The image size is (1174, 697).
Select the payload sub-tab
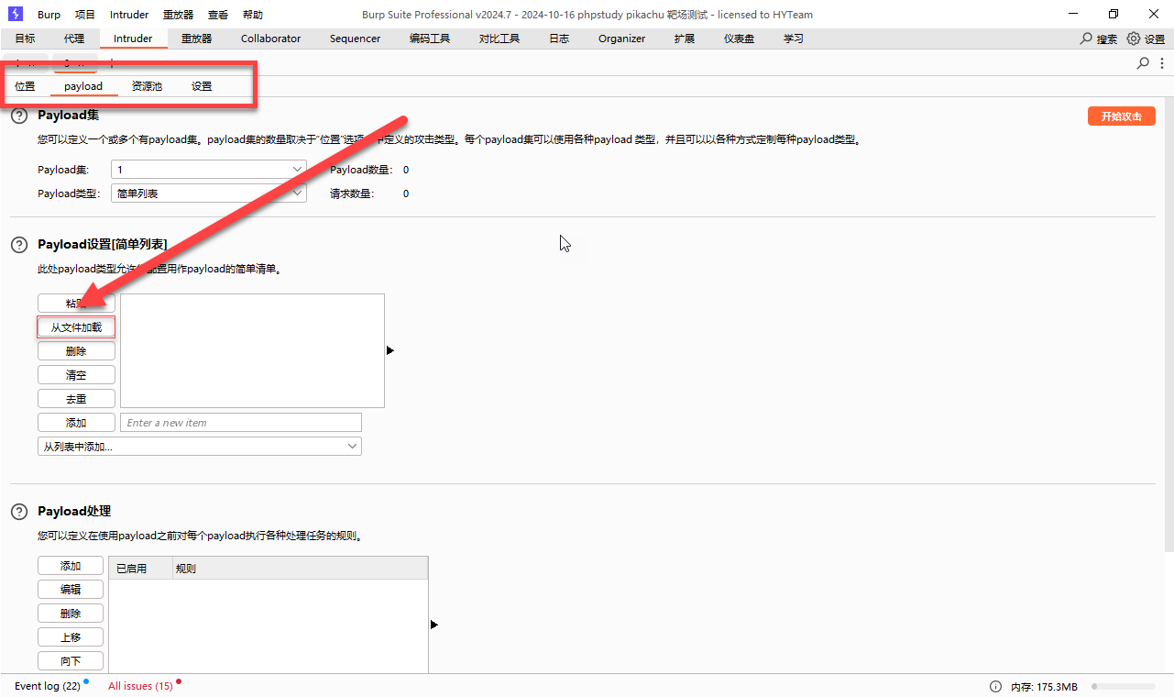(83, 86)
